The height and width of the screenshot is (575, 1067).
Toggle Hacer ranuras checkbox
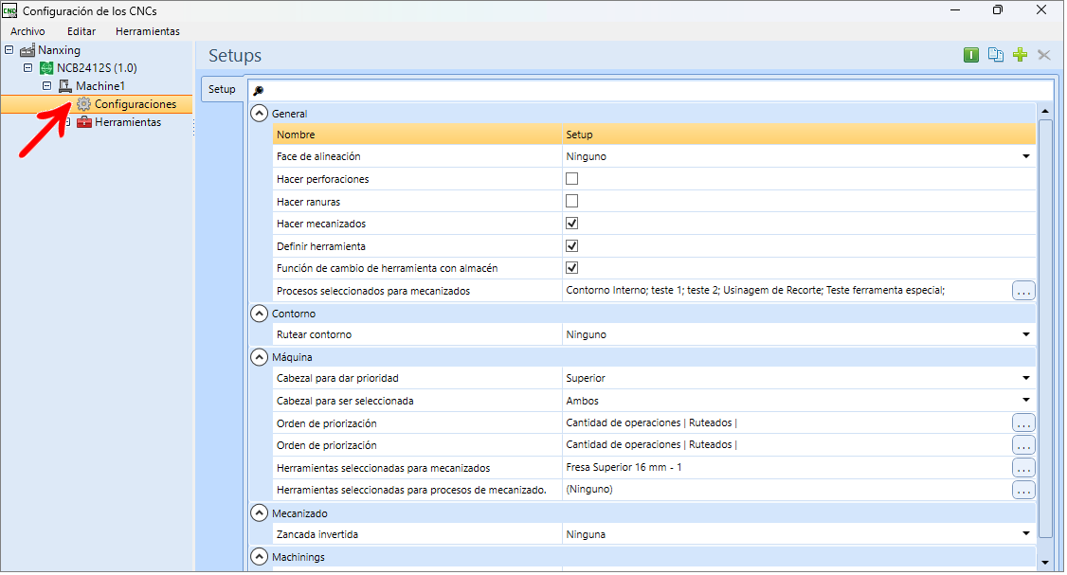[x=571, y=202]
